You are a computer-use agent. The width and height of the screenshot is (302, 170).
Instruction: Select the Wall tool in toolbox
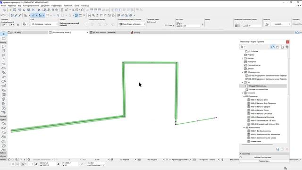[3, 46]
